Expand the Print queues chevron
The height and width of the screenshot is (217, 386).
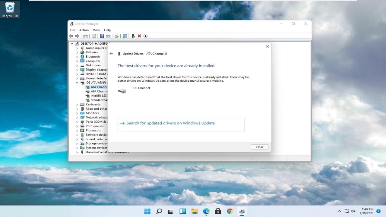[x=77, y=126]
